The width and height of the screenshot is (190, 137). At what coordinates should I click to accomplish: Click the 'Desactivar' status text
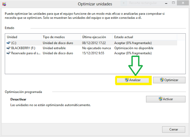click(x=18, y=99)
